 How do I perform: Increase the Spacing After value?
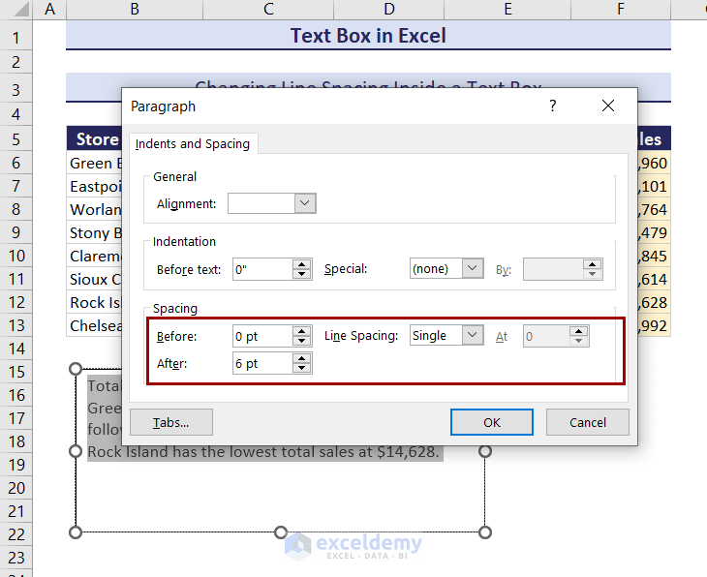tap(301, 359)
